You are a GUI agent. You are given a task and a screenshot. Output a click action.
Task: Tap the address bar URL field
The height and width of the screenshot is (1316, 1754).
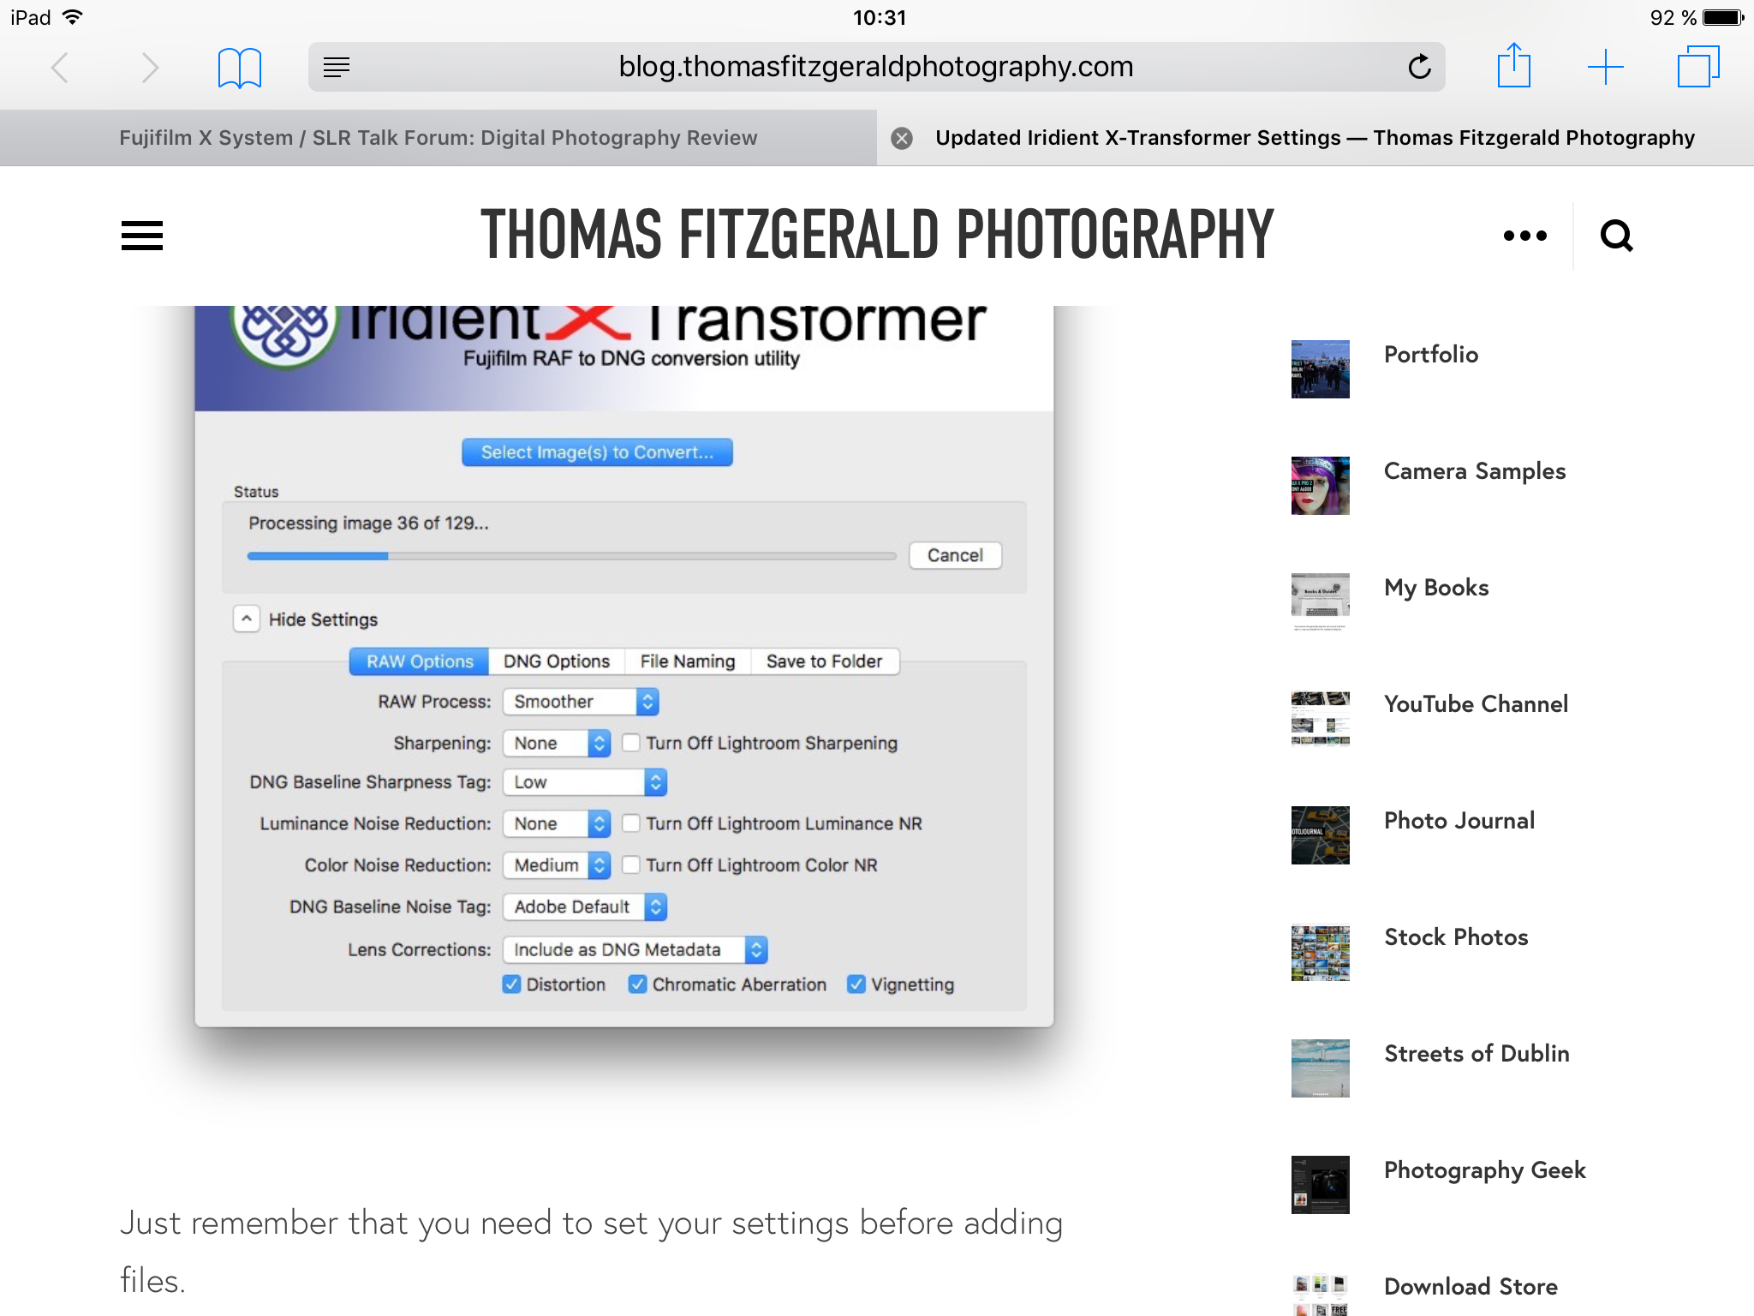876,67
